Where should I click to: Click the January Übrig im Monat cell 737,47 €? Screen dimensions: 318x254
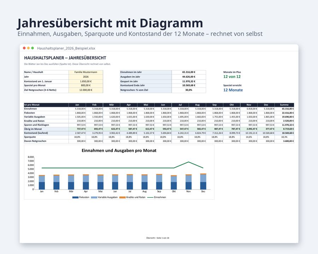77,129
